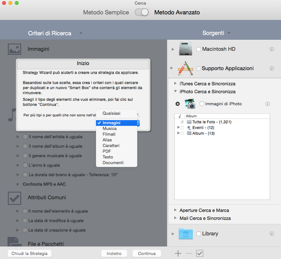Image resolution: width=281 pixels, height=259 pixels.
Task: Click the Macintosh HD drive icon
Action: (185, 49)
